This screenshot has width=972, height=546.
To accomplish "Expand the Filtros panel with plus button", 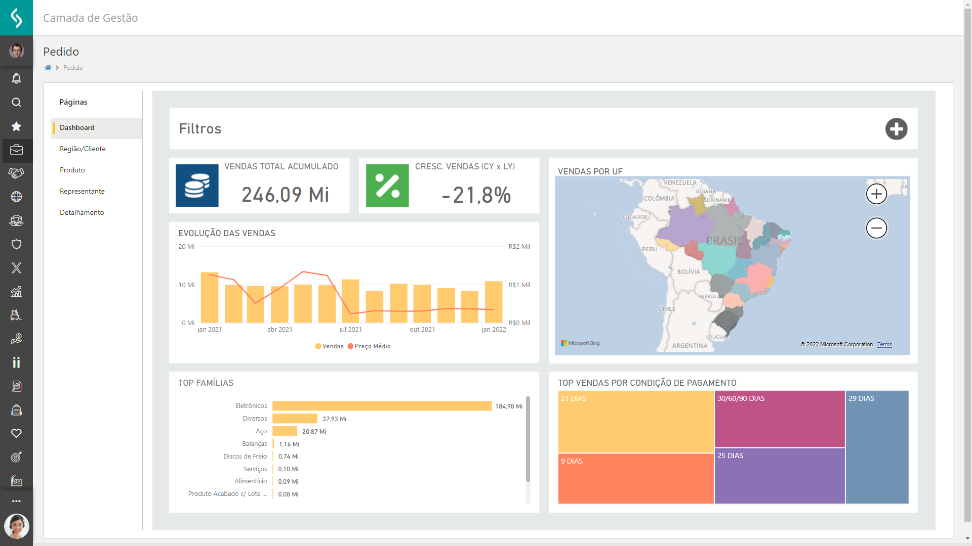I will tap(896, 129).
